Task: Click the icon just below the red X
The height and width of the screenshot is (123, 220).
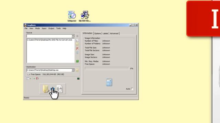Action: click(x=77, y=53)
